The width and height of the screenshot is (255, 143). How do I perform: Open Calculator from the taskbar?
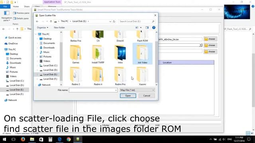[50, 139]
